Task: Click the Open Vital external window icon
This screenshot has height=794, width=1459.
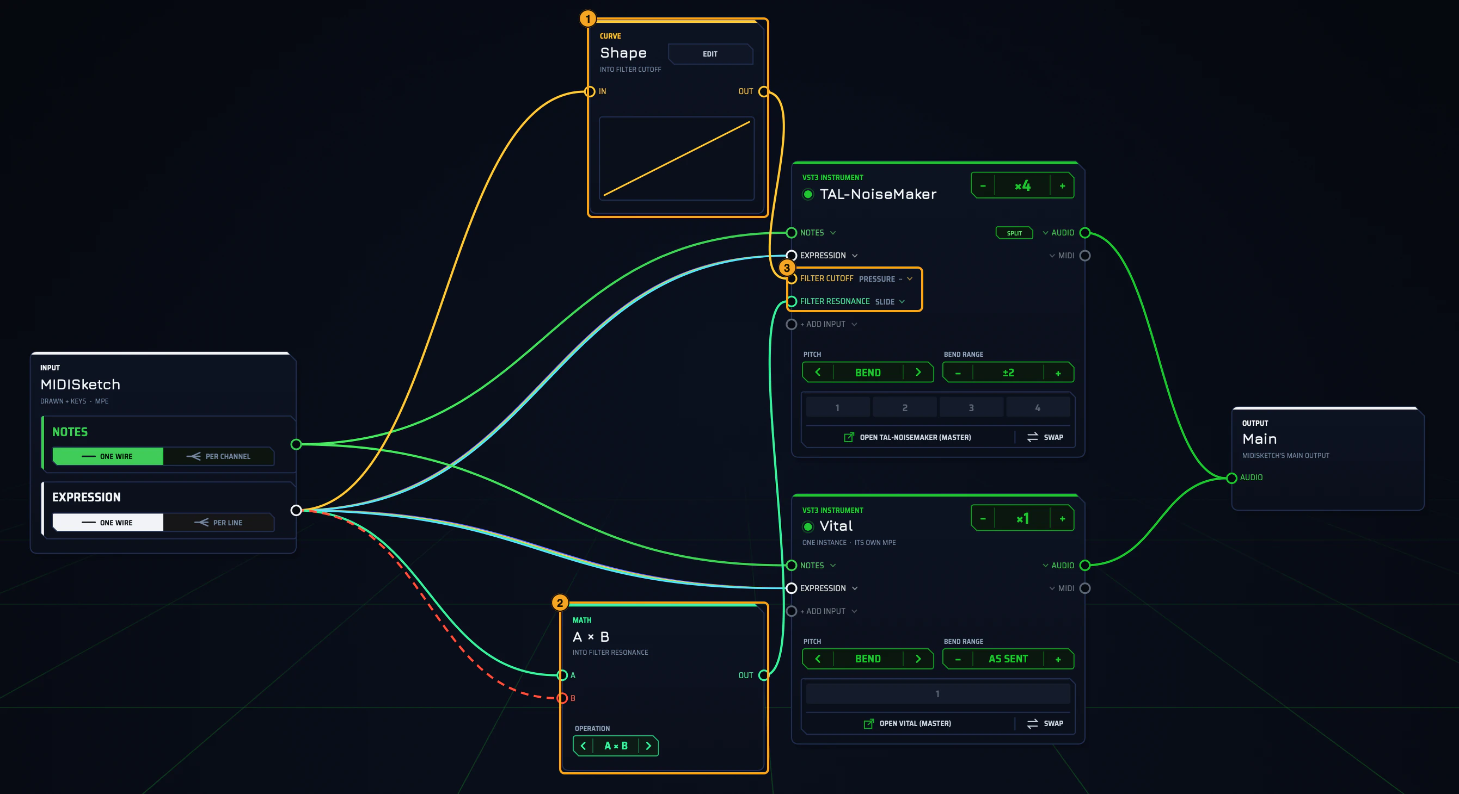Action: pos(868,723)
